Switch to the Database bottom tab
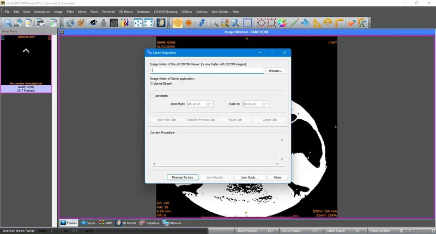 click(x=149, y=223)
